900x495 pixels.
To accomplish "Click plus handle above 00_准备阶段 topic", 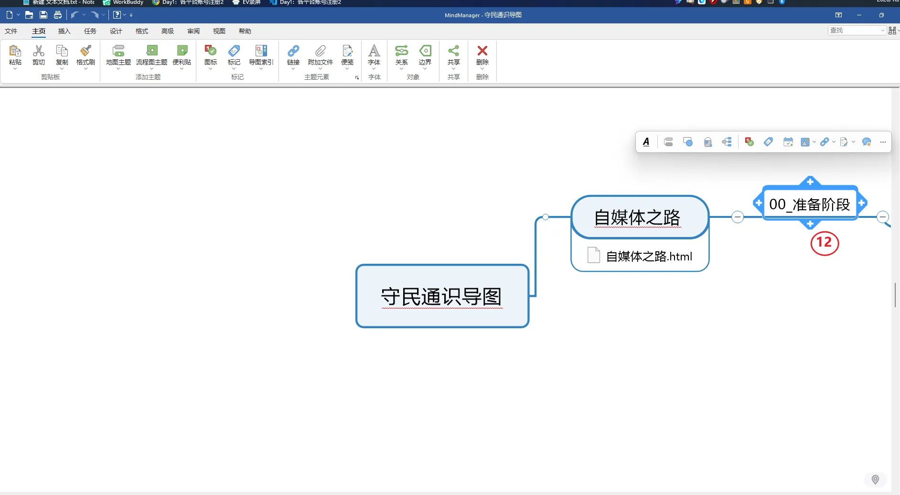I will pyautogui.click(x=810, y=182).
